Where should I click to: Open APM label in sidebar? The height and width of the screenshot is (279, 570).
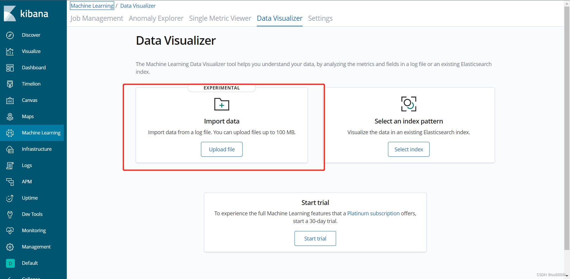(x=27, y=182)
